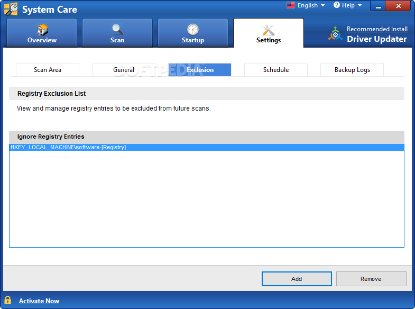The image size is (415, 309).
Task: Open the Scan Area settings subtab
Action: click(x=48, y=70)
